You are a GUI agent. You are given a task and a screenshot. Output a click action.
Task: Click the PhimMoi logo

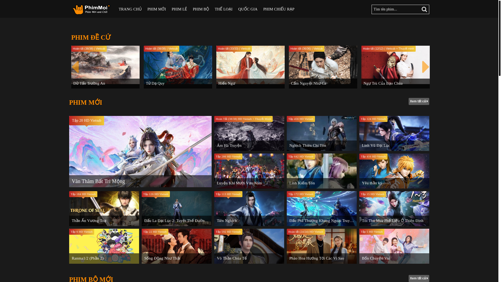91,9
